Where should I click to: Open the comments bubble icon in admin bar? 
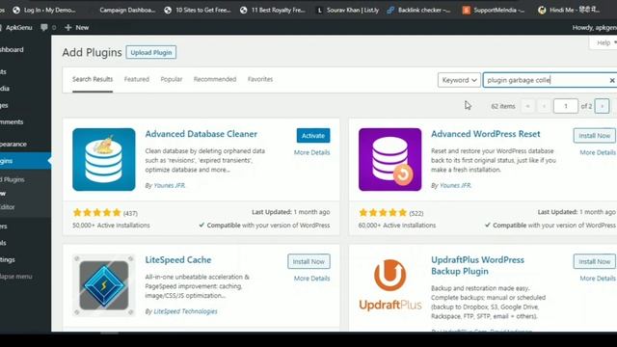tap(44, 28)
